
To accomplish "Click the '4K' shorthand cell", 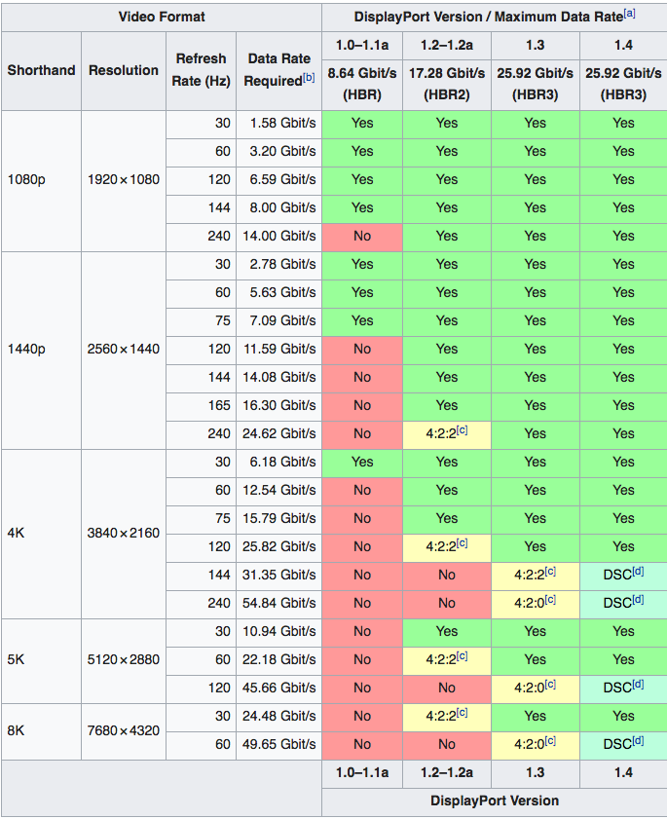I will click(41, 534).
